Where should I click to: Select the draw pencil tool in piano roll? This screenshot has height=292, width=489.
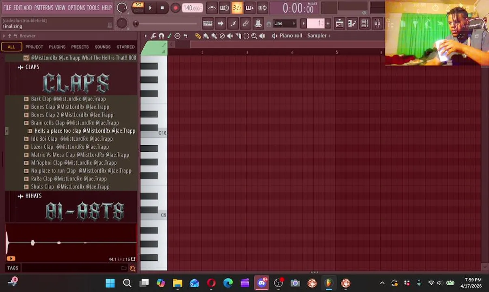pyautogui.click(x=198, y=36)
